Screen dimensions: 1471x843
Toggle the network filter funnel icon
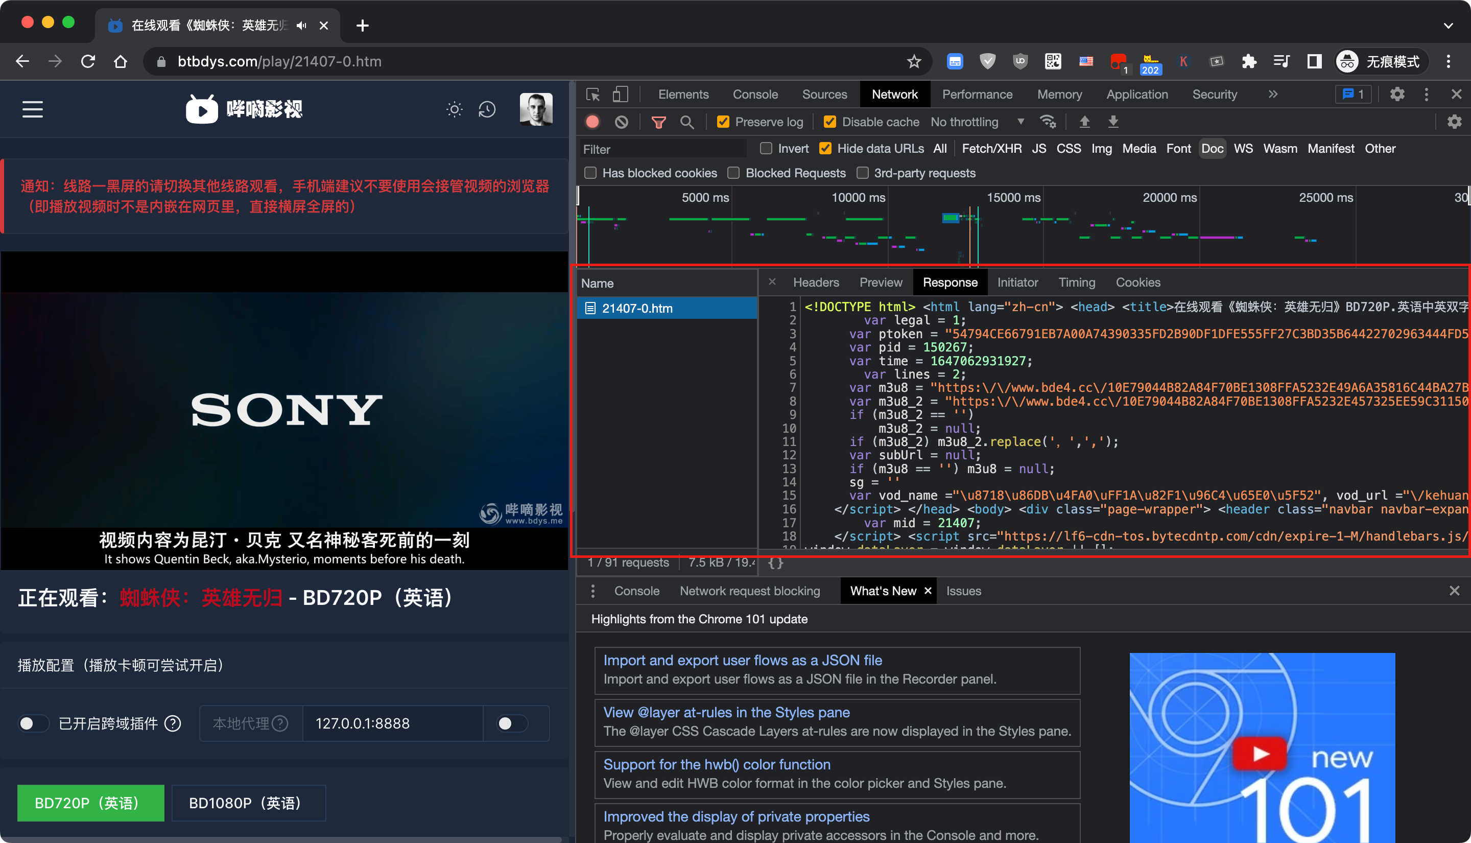click(x=658, y=122)
